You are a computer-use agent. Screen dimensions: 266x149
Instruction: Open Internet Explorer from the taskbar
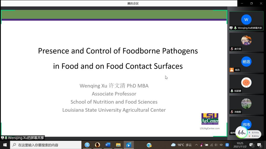pyautogui.click(x=87, y=145)
